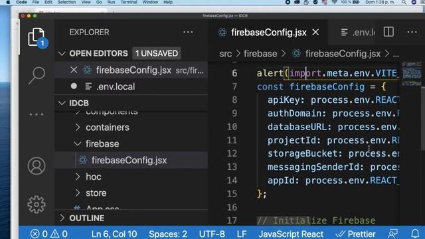Open Spotlight search in macOS menu bar
The image size is (425, 239).
pos(404,2)
